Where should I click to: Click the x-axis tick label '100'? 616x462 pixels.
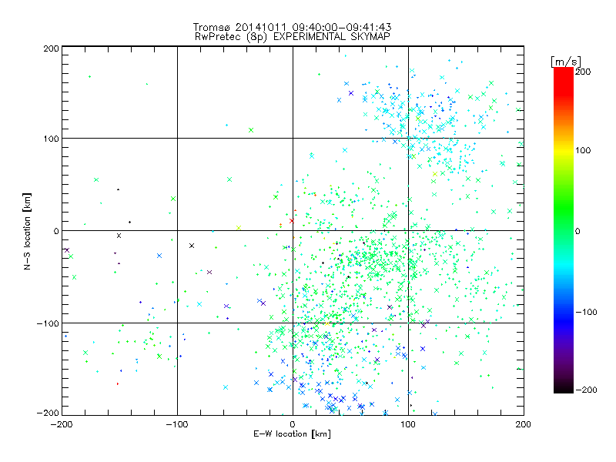click(408, 424)
